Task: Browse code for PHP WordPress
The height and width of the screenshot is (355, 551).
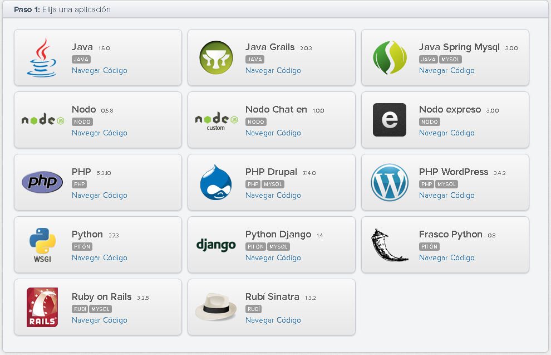Action: pyautogui.click(x=446, y=195)
